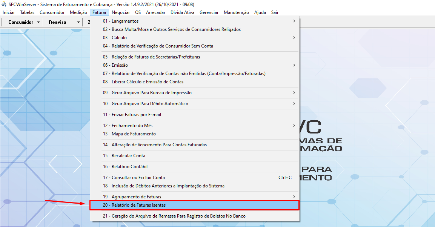Click the SFCWinServer application icon in title bar

(x=4, y=5)
